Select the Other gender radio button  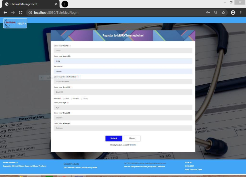pos(81,99)
